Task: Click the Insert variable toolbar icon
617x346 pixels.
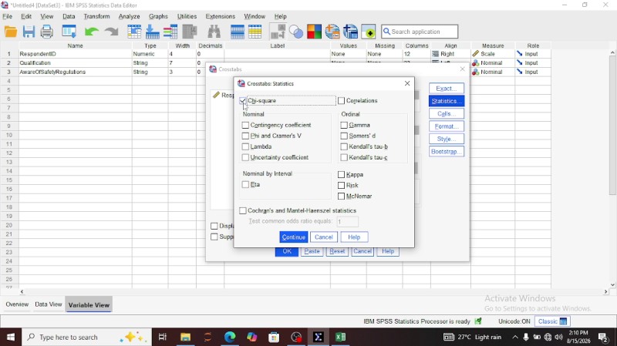Action: click(x=255, y=32)
